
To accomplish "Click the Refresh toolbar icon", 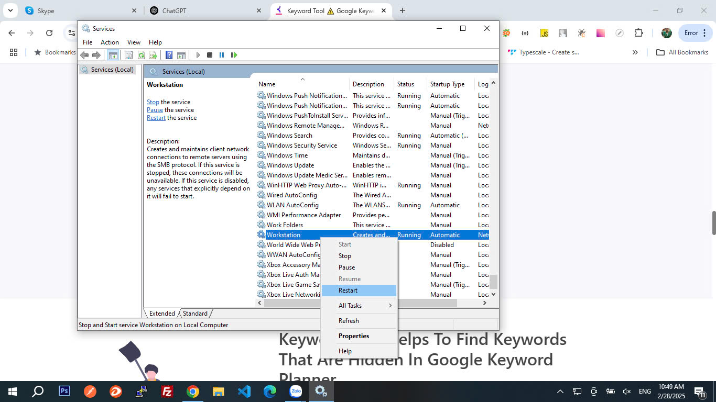I will pos(141,55).
